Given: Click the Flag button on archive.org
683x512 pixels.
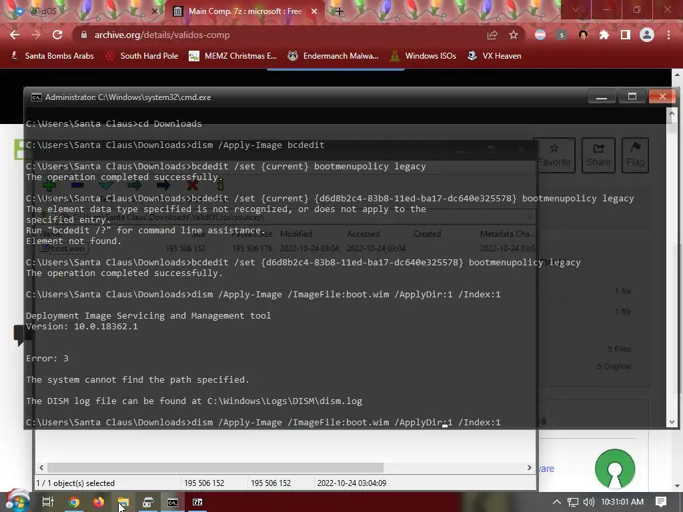Looking at the screenshot, I should (x=635, y=155).
